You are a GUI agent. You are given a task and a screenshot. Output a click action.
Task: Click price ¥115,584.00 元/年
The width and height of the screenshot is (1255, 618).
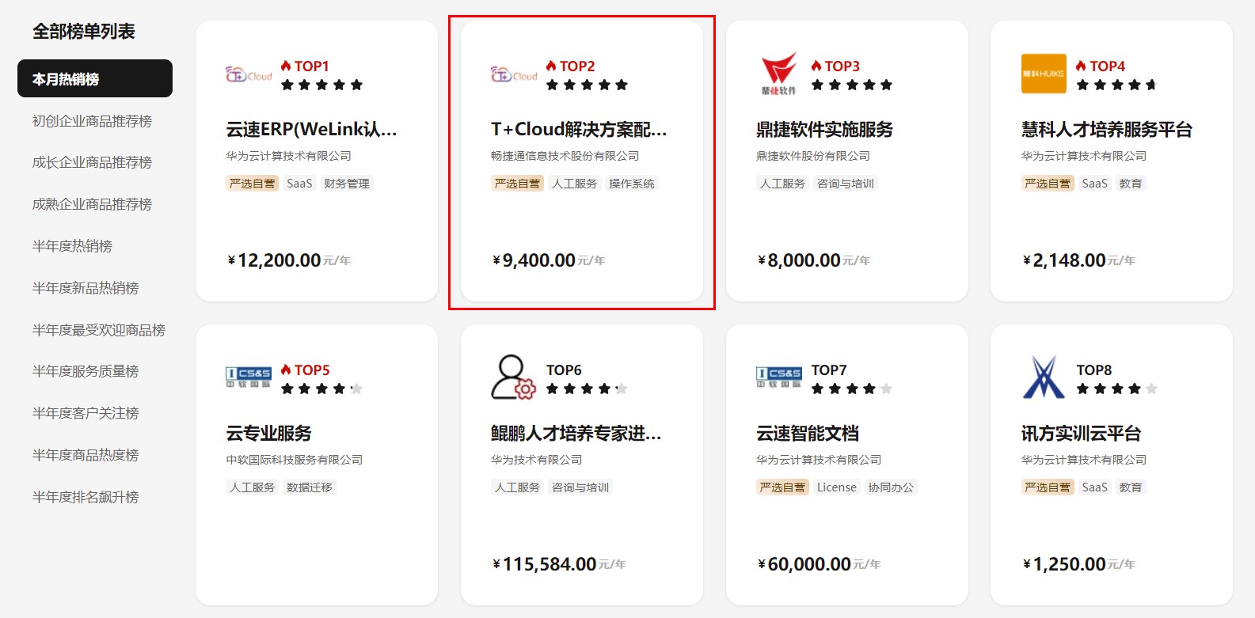coord(559,564)
